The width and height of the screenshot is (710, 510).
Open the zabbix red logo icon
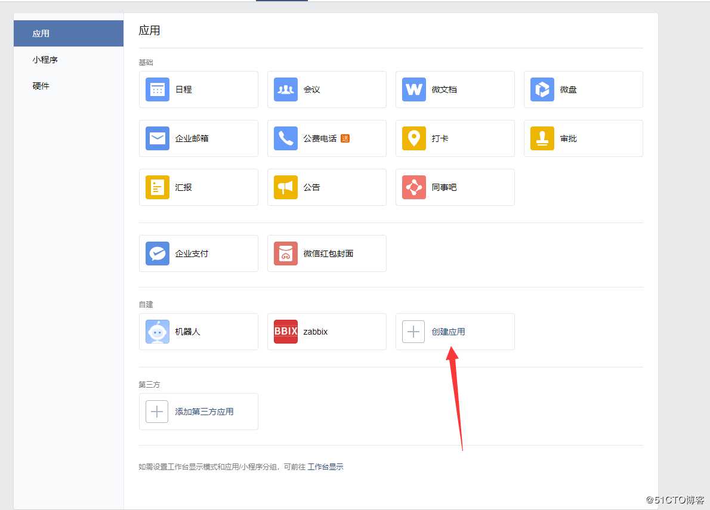click(x=285, y=331)
